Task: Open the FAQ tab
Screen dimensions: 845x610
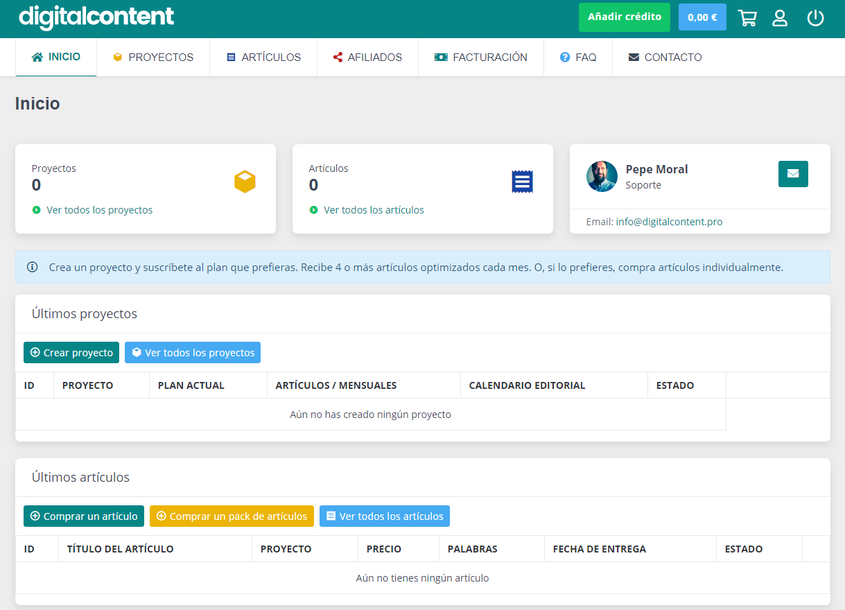Action: pos(578,58)
